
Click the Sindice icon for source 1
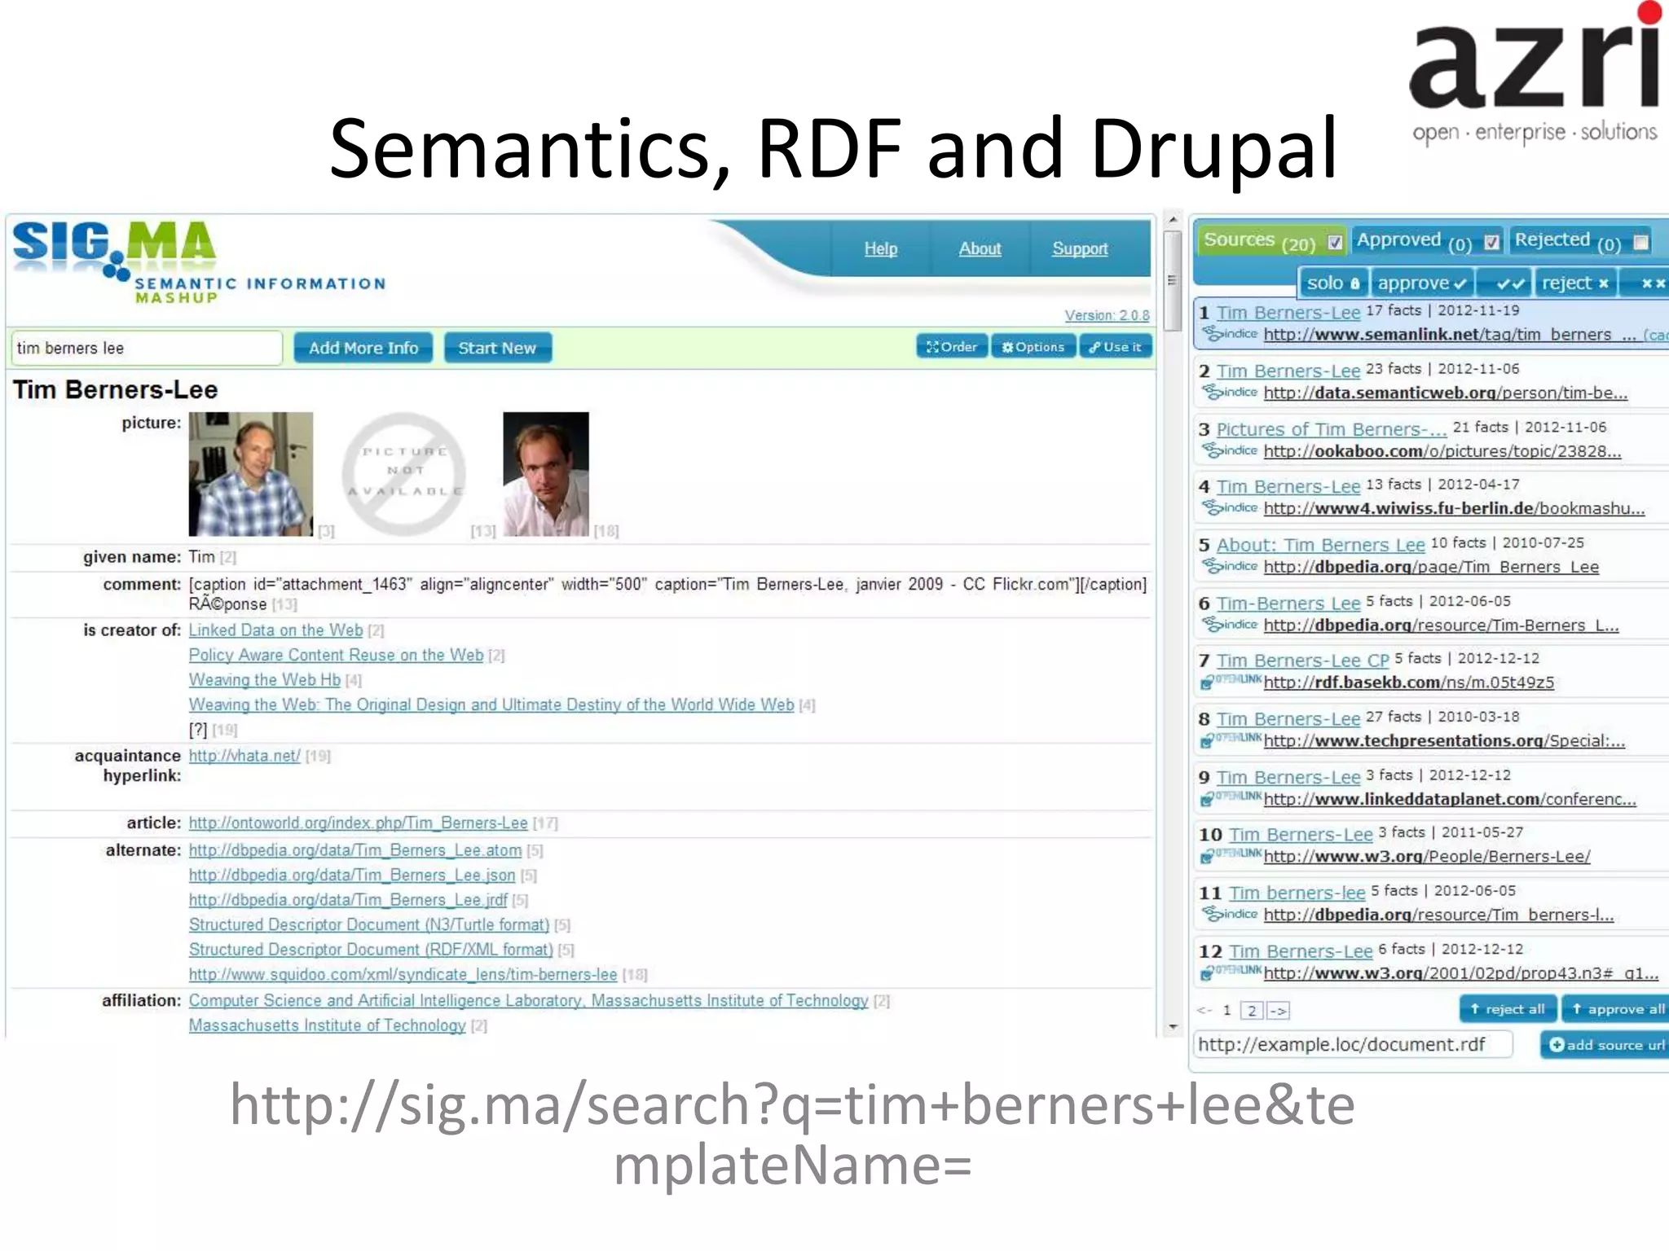tap(1230, 334)
